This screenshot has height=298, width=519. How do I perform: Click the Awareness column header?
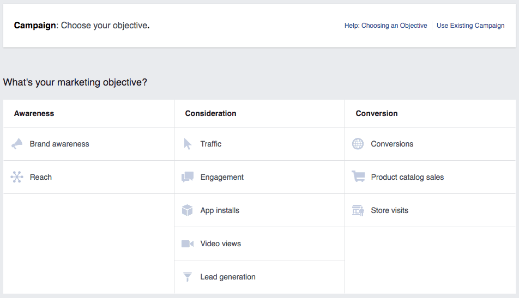[34, 113]
